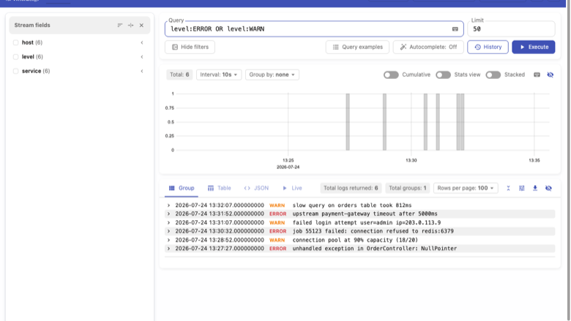Click the Limit input field
The image size is (571, 321).
pos(511,29)
